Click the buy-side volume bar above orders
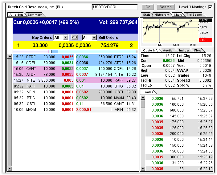This screenshot has width=217, height=175. [x=31, y=51]
